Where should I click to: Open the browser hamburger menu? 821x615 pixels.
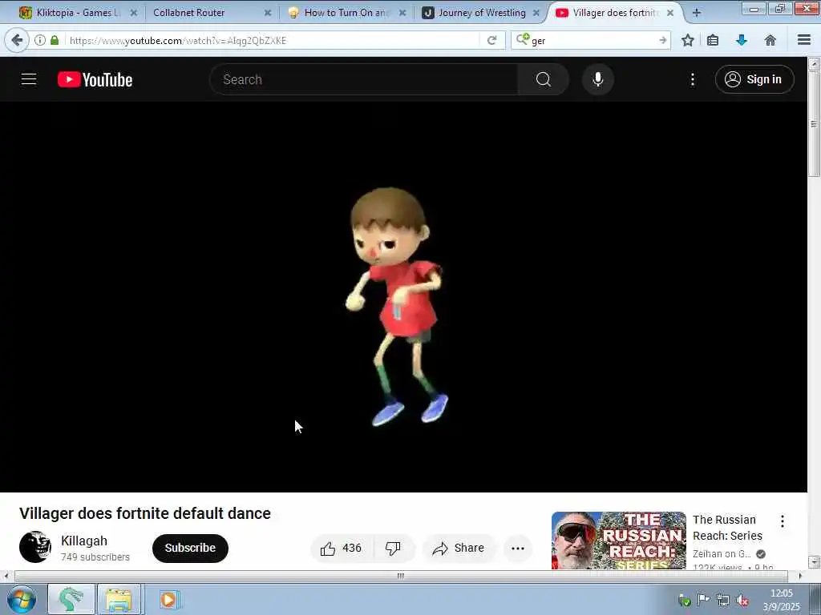(804, 40)
